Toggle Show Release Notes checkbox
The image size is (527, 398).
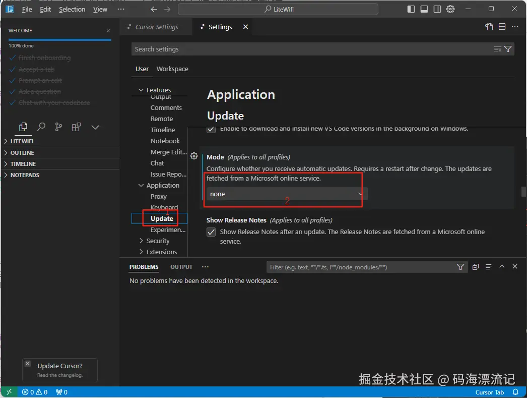point(211,232)
